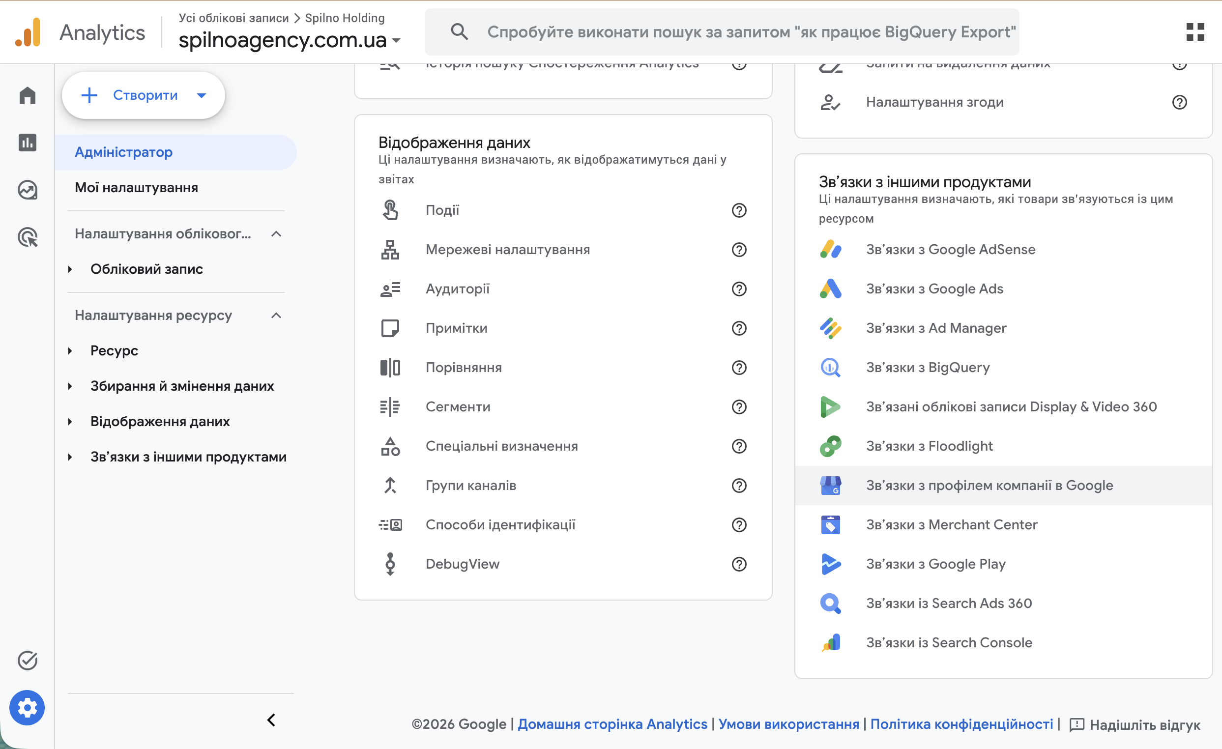This screenshot has width=1222, height=749.
Task: Click Усі облікові записи breadcrumb
Action: click(233, 18)
